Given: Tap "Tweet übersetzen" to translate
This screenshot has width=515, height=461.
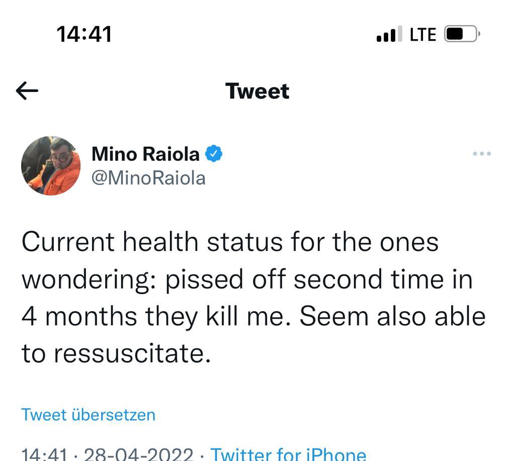Looking at the screenshot, I should pos(89,415).
